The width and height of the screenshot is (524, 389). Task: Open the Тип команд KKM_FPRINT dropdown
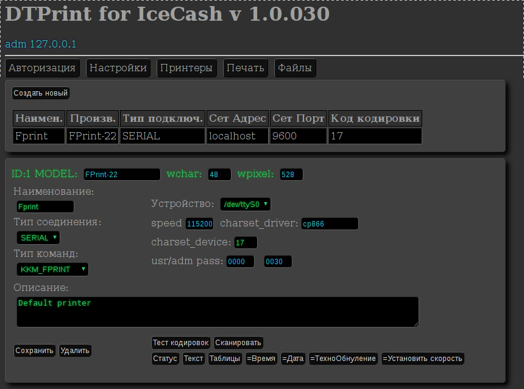[52, 269]
